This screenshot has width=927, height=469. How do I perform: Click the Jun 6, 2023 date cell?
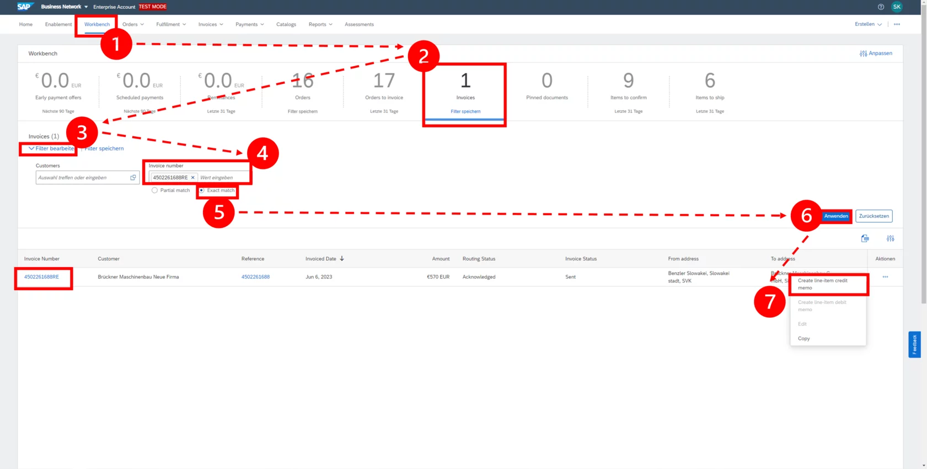(319, 277)
